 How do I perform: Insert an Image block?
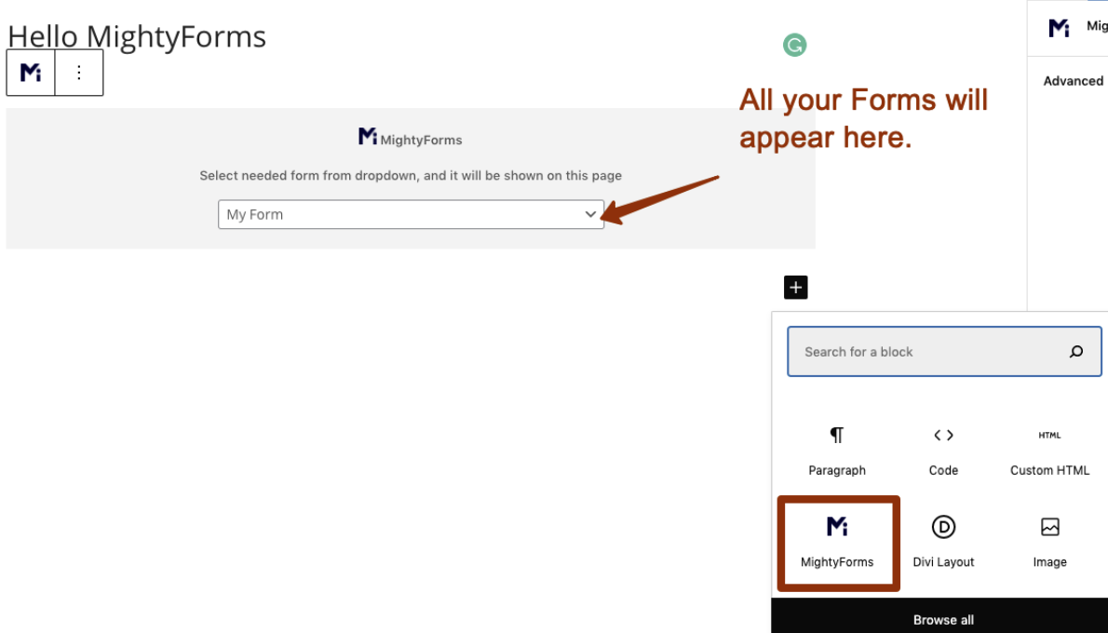click(1049, 544)
